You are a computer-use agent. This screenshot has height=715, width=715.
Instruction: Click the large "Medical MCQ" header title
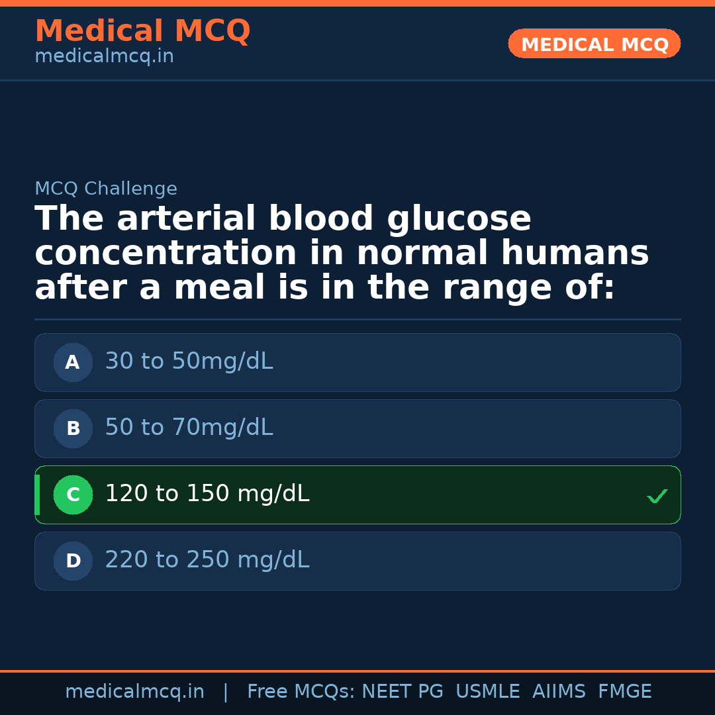click(142, 31)
